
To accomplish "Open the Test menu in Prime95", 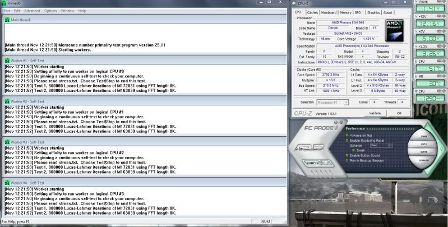I will click(6, 11).
